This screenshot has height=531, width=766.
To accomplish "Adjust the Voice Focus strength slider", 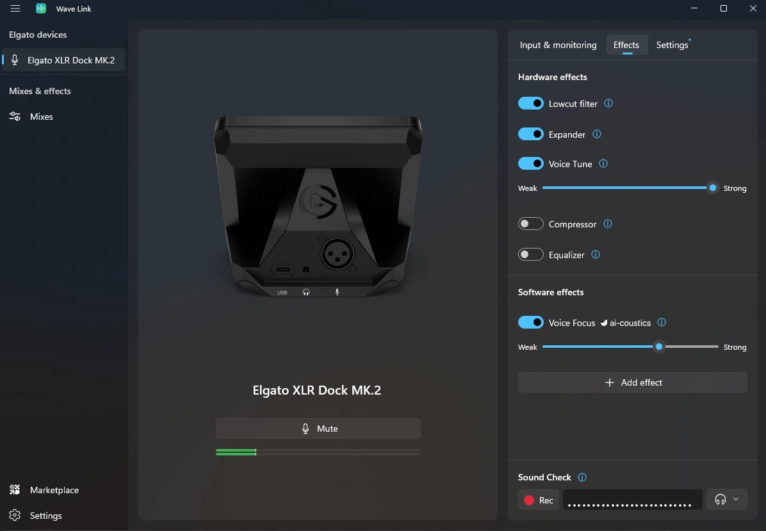I will coord(659,347).
